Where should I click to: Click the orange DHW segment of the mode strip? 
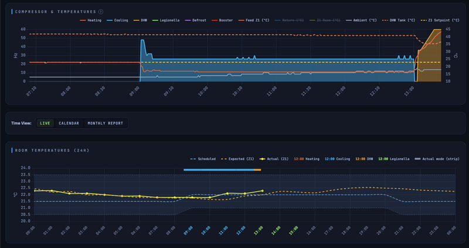click(x=257, y=170)
